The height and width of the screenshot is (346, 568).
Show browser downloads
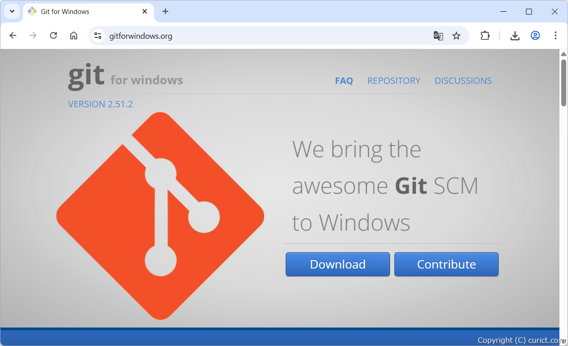[515, 36]
